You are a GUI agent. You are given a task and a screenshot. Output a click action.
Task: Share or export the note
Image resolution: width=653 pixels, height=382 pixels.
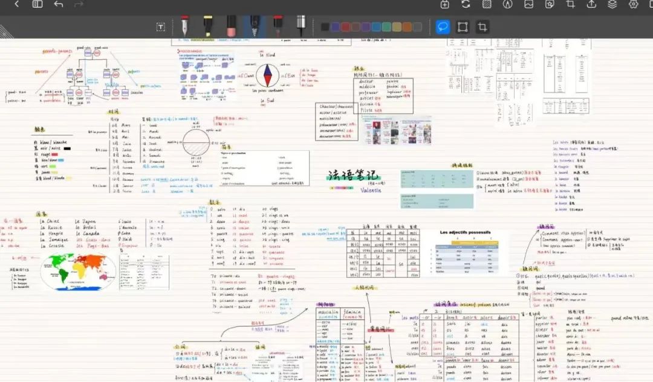point(591,4)
